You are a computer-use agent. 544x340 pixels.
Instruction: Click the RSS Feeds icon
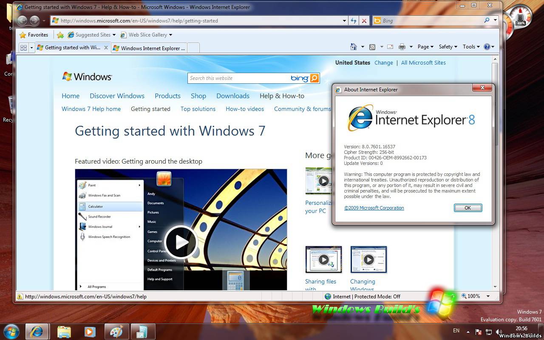pyautogui.click(x=372, y=47)
